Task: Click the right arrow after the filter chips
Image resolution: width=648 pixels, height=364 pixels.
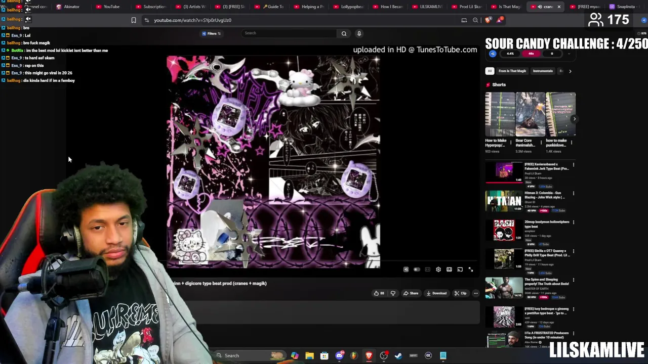Action: point(570,71)
